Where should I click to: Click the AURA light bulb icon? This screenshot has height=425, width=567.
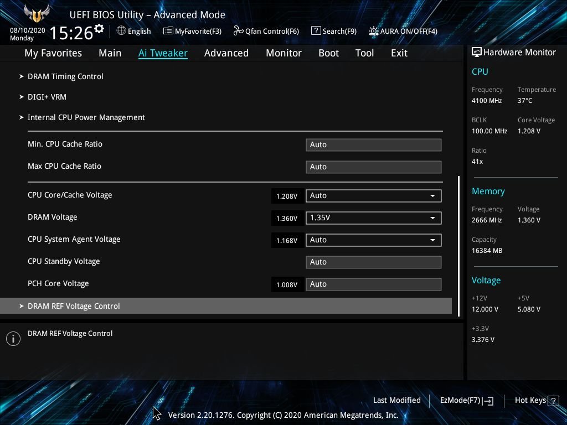point(374,31)
